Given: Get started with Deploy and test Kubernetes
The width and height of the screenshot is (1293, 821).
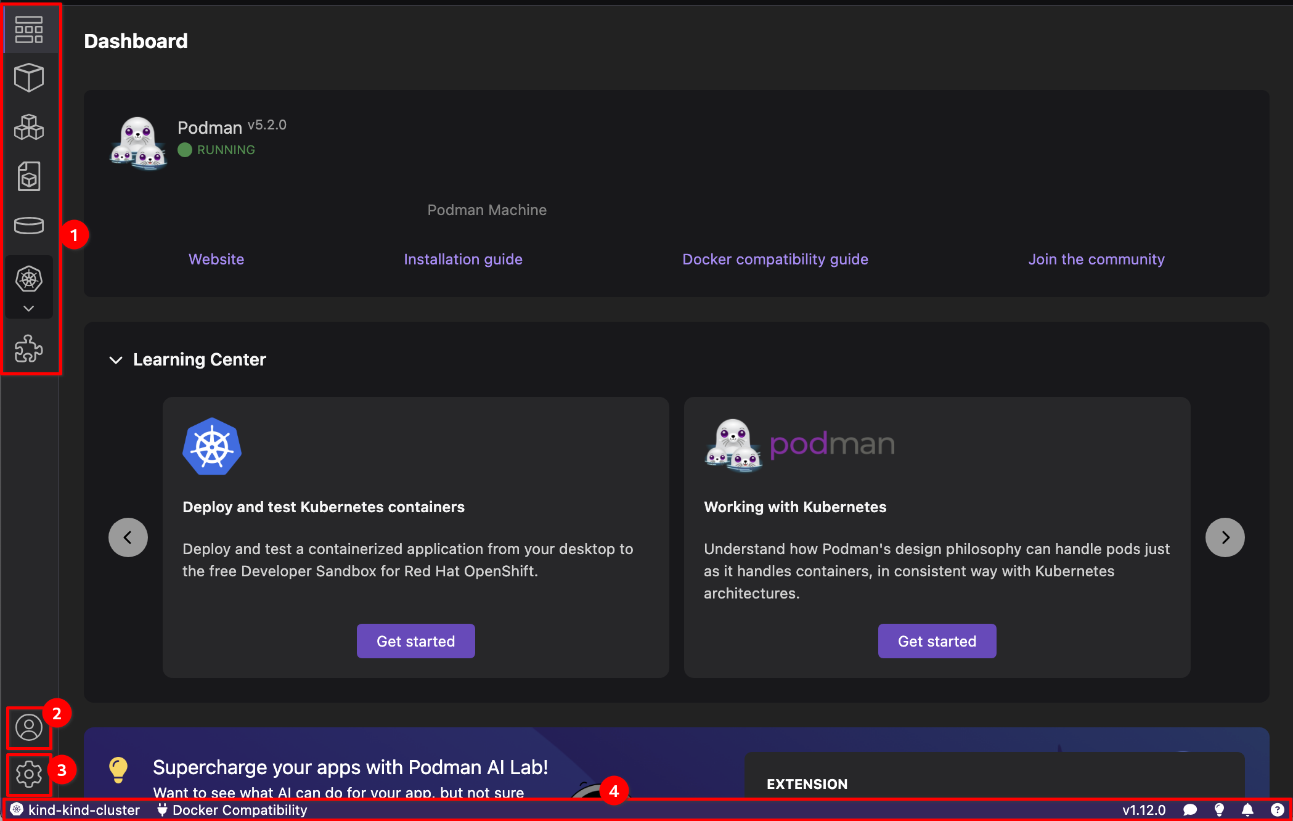Looking at the screenshot, I should click(x=416, y=641).
